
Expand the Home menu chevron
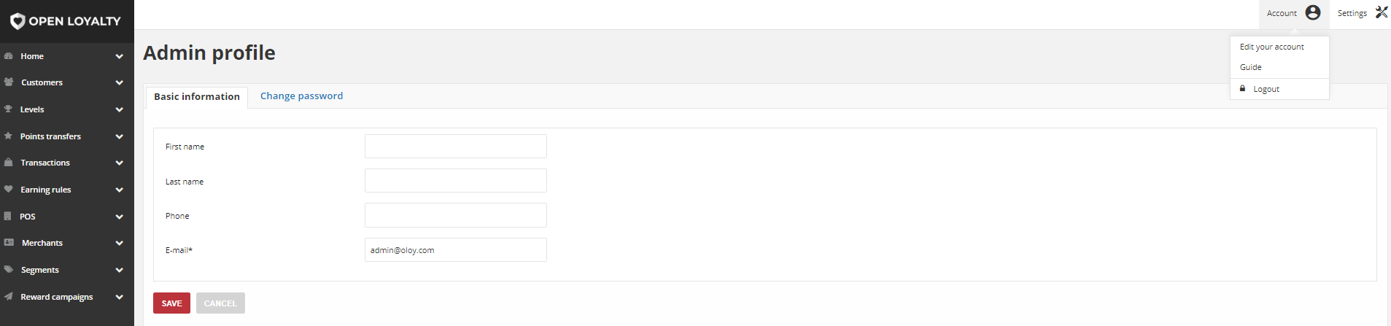(119, 56)
